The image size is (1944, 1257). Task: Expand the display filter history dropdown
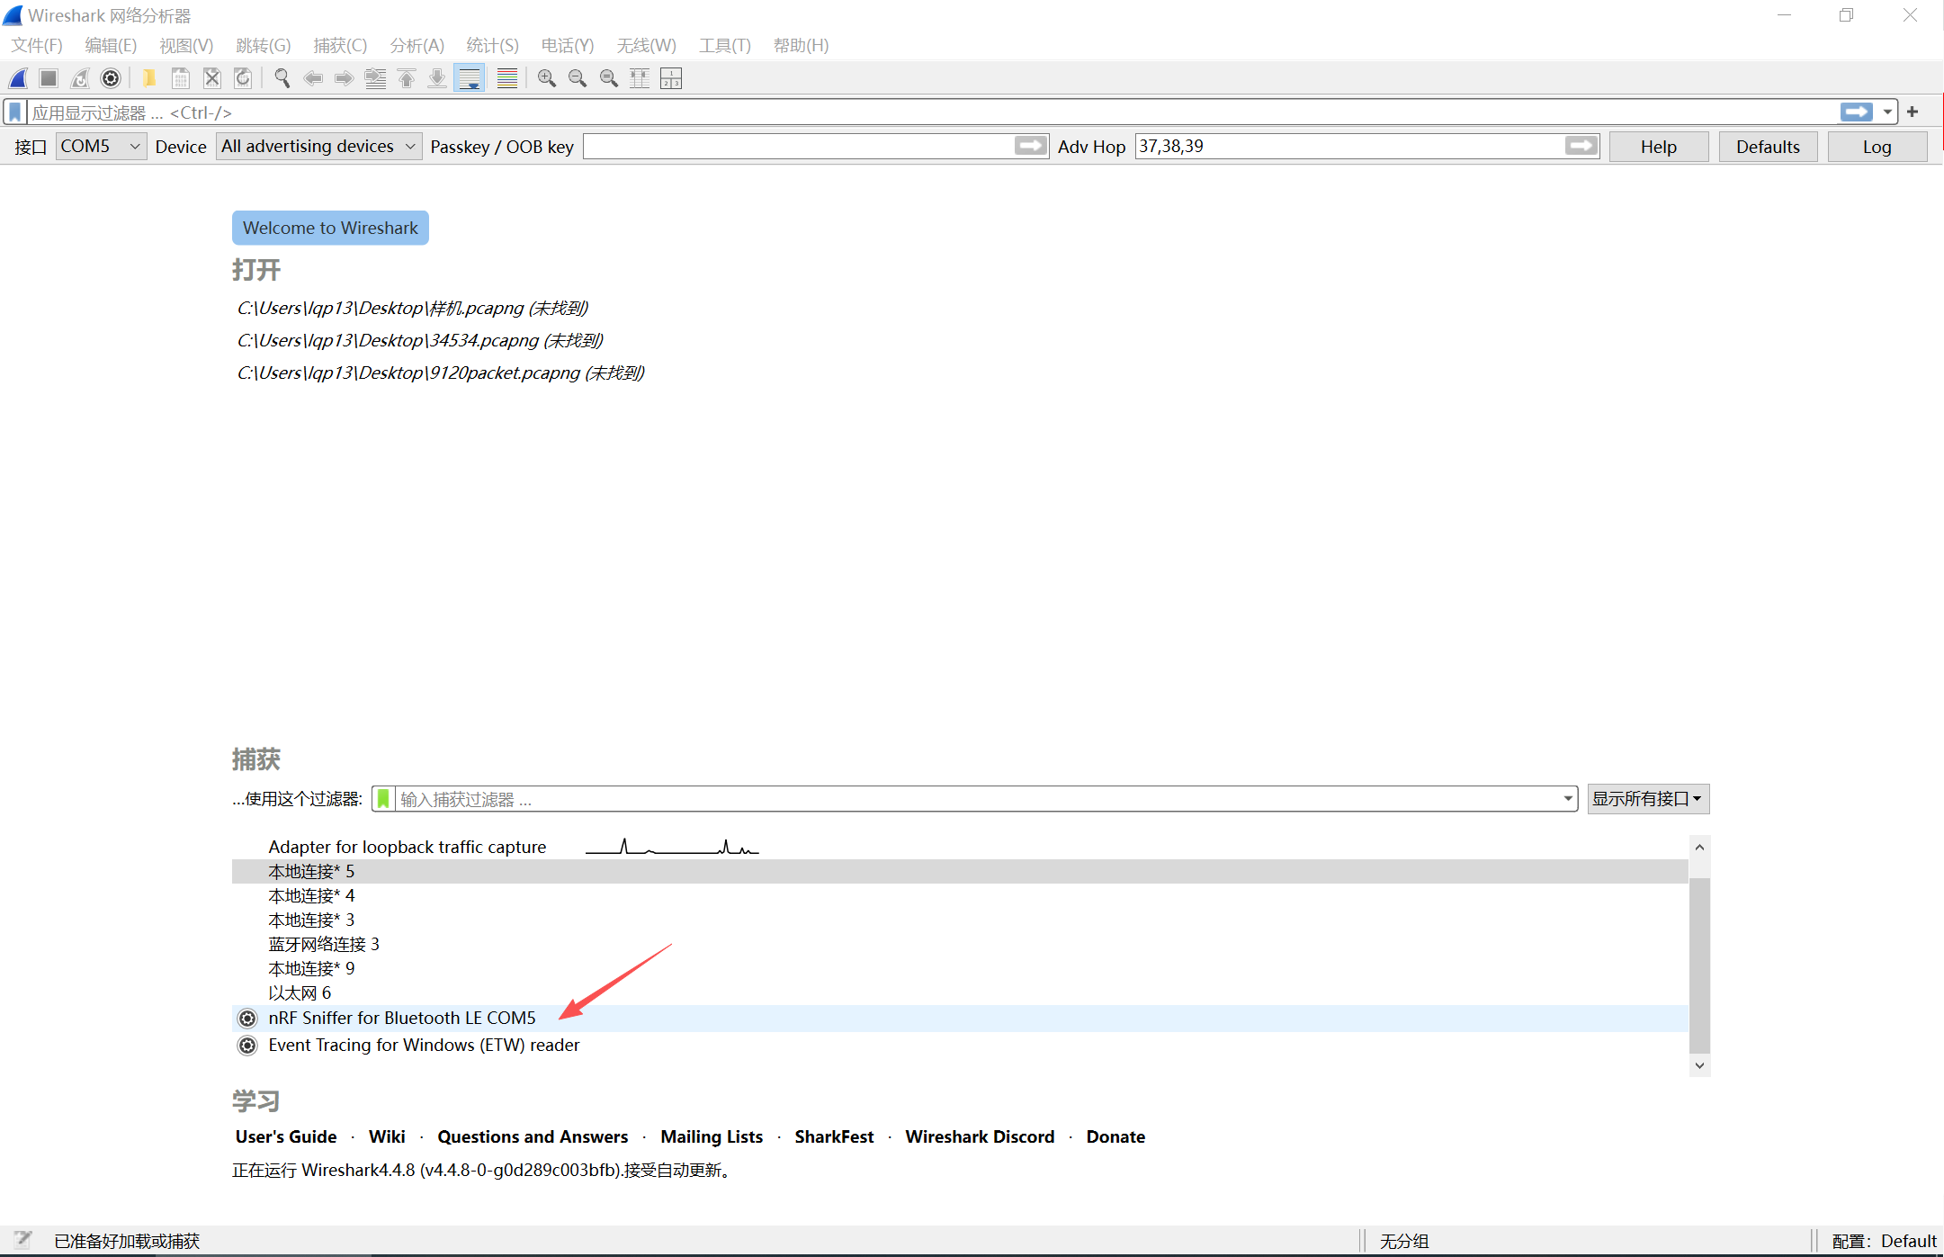coord(1887,112)
